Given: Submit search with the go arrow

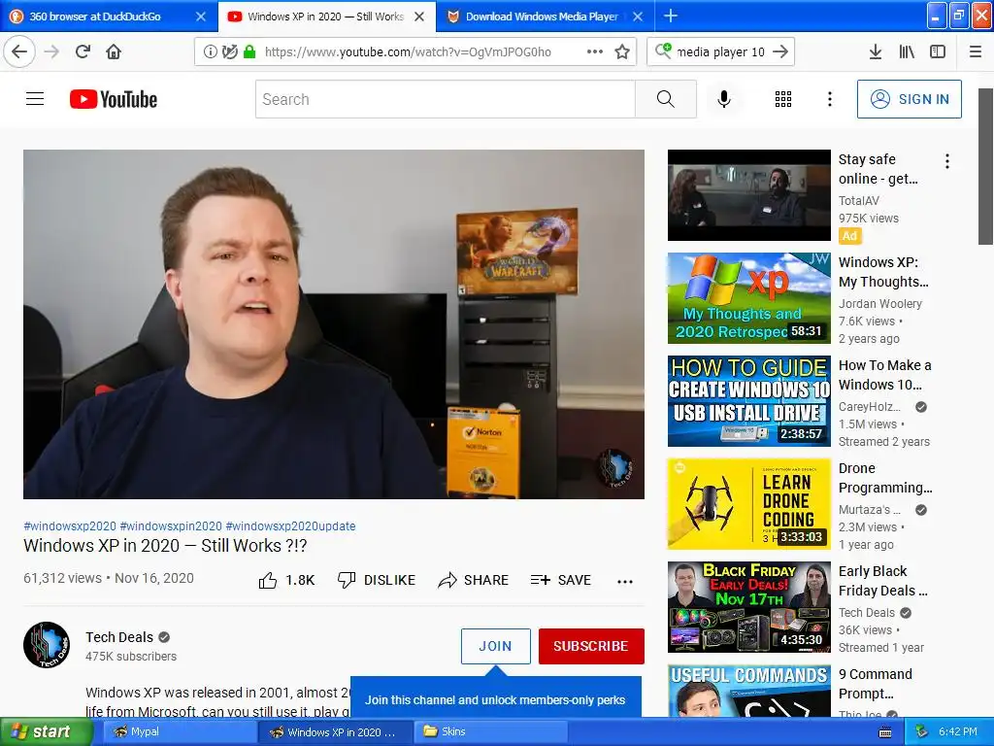Looking at the screenshot, I should 781,51.
